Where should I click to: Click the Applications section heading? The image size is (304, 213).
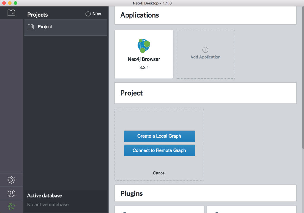(140, 15)
